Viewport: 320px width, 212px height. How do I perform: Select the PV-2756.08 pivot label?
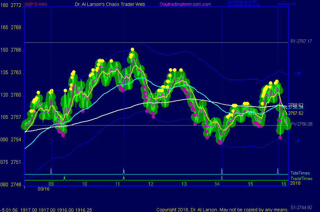(x=301, y=124)
